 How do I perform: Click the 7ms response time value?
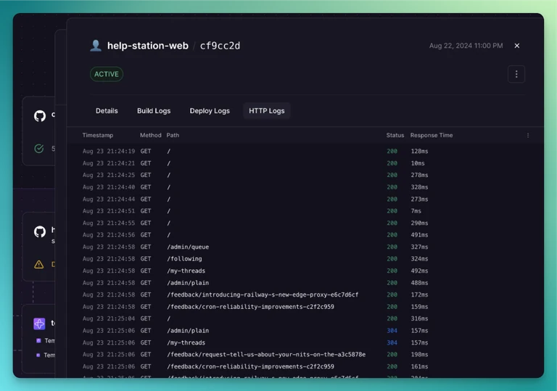pyautogui.click(x=416, y=211)
